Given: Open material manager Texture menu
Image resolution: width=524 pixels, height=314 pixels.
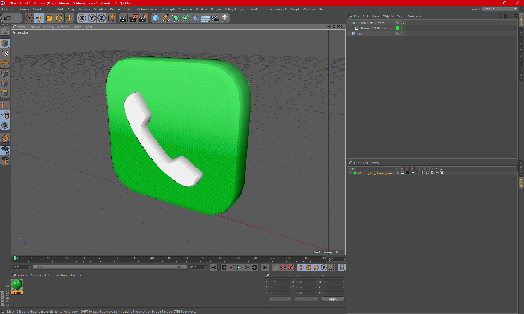Looking at the screenshot, I should [x=76, y=275].
